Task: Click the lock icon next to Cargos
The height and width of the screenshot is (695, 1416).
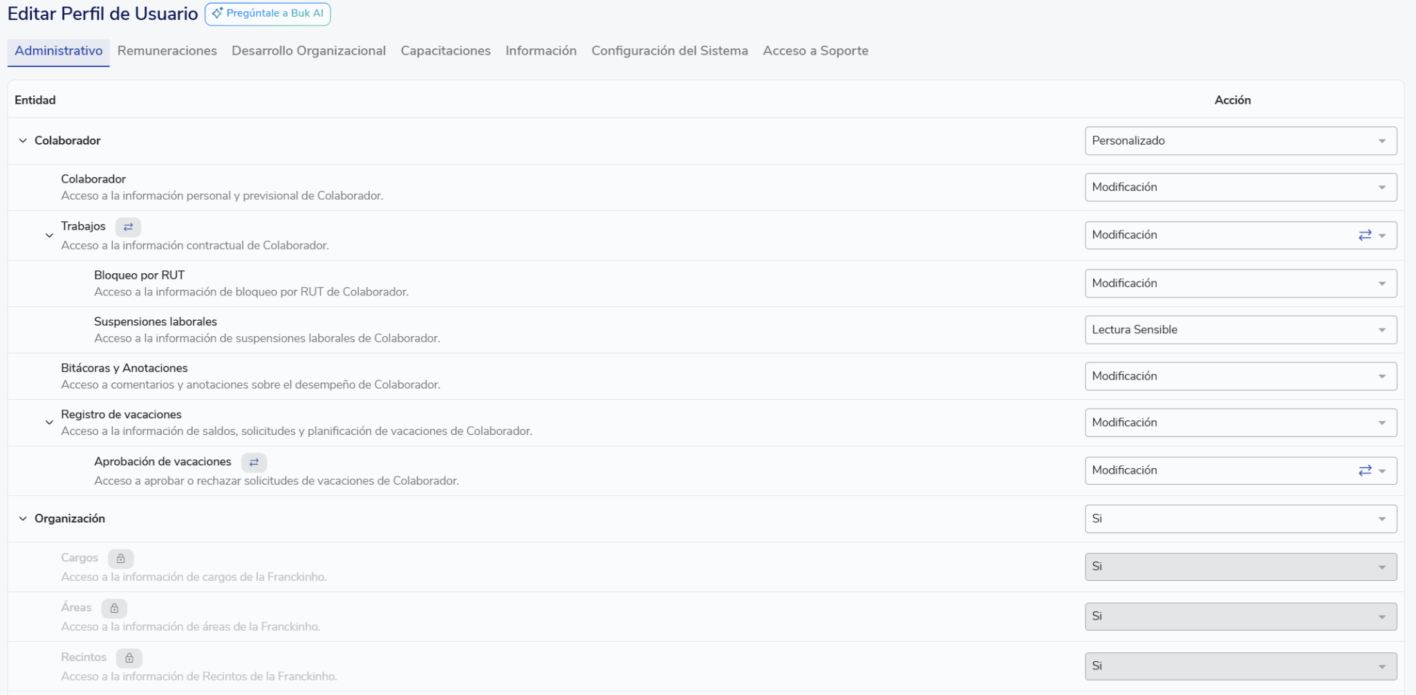Action: click(x=121, y=558)
